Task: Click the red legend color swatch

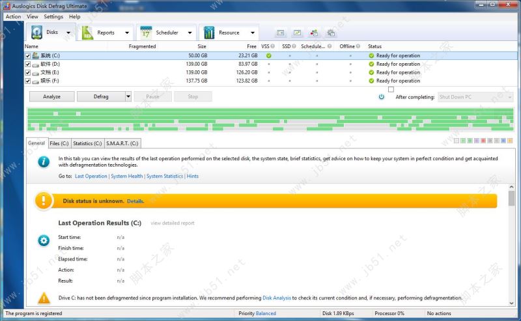Action: pos(483,141)
